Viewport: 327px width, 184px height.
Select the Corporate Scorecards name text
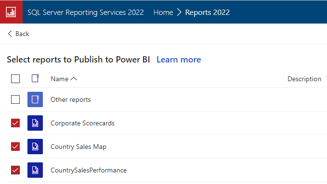[82, 123]
